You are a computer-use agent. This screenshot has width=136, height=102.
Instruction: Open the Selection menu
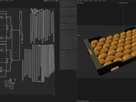point(2,1)
